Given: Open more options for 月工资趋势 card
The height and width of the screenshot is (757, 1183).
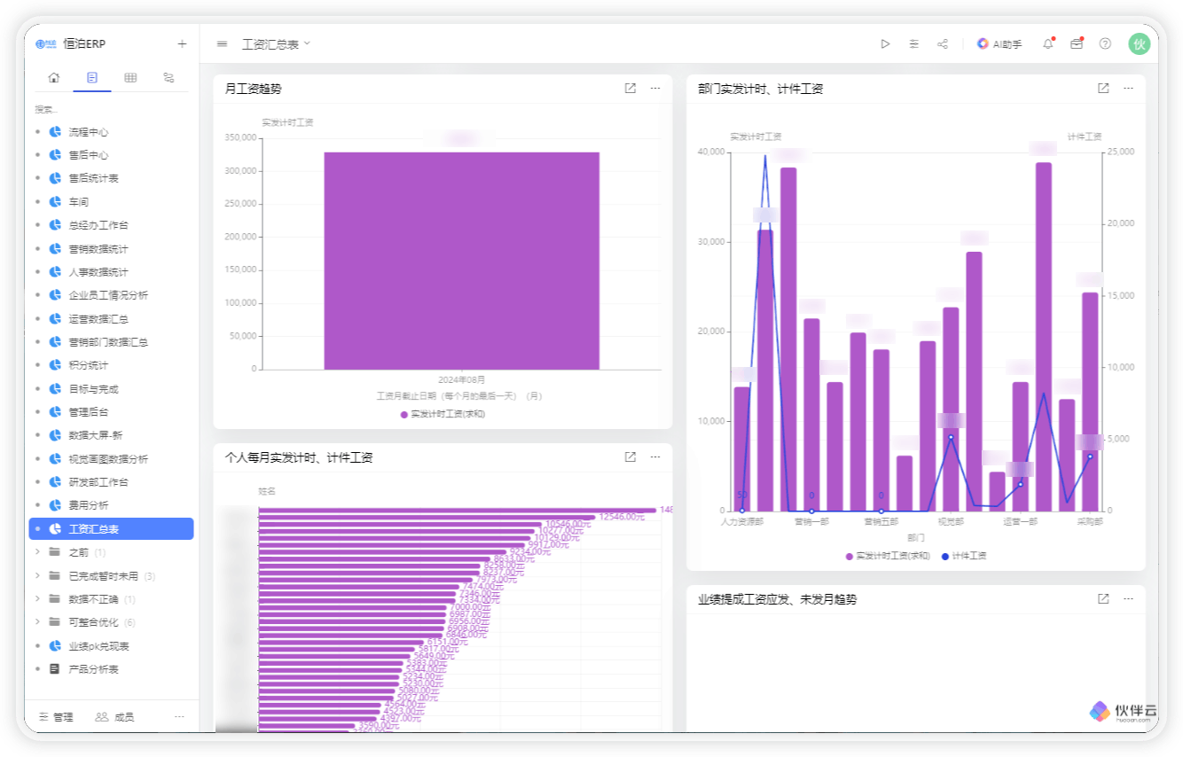Looking at the screenshot, I should click(655, 89).
